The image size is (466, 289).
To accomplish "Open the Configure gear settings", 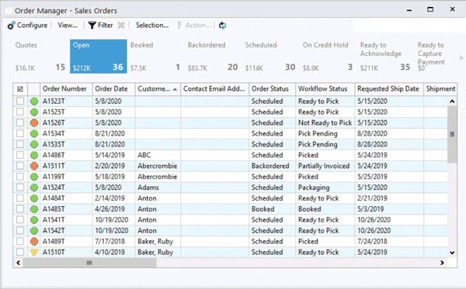I will 11,26.
